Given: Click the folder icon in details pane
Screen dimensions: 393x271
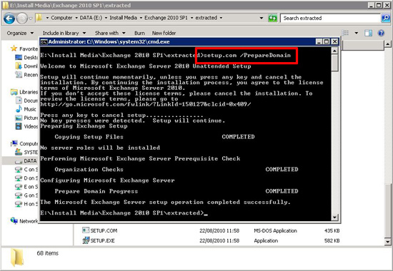Looking at the screenshot, I should 17,257.
